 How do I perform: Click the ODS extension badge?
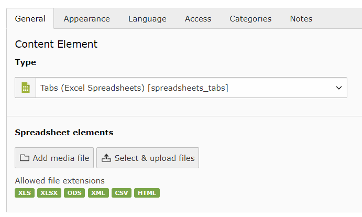click(x=74, y=193)
